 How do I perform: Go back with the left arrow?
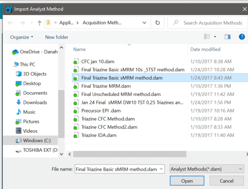point(10,23)
